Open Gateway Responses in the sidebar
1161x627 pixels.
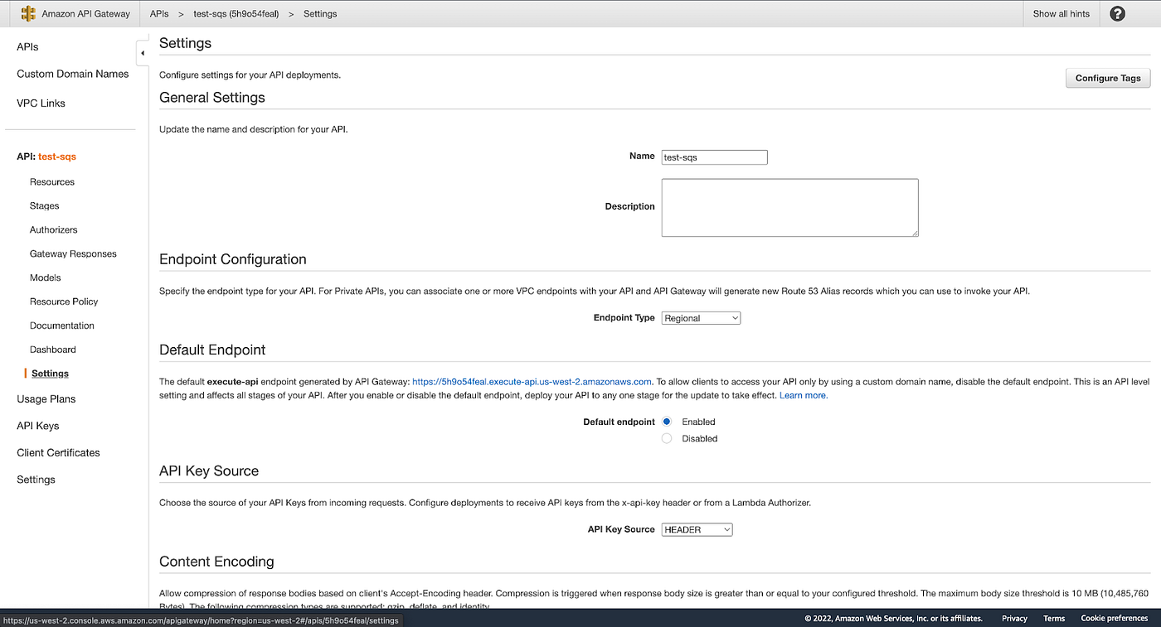click(73, 254)
